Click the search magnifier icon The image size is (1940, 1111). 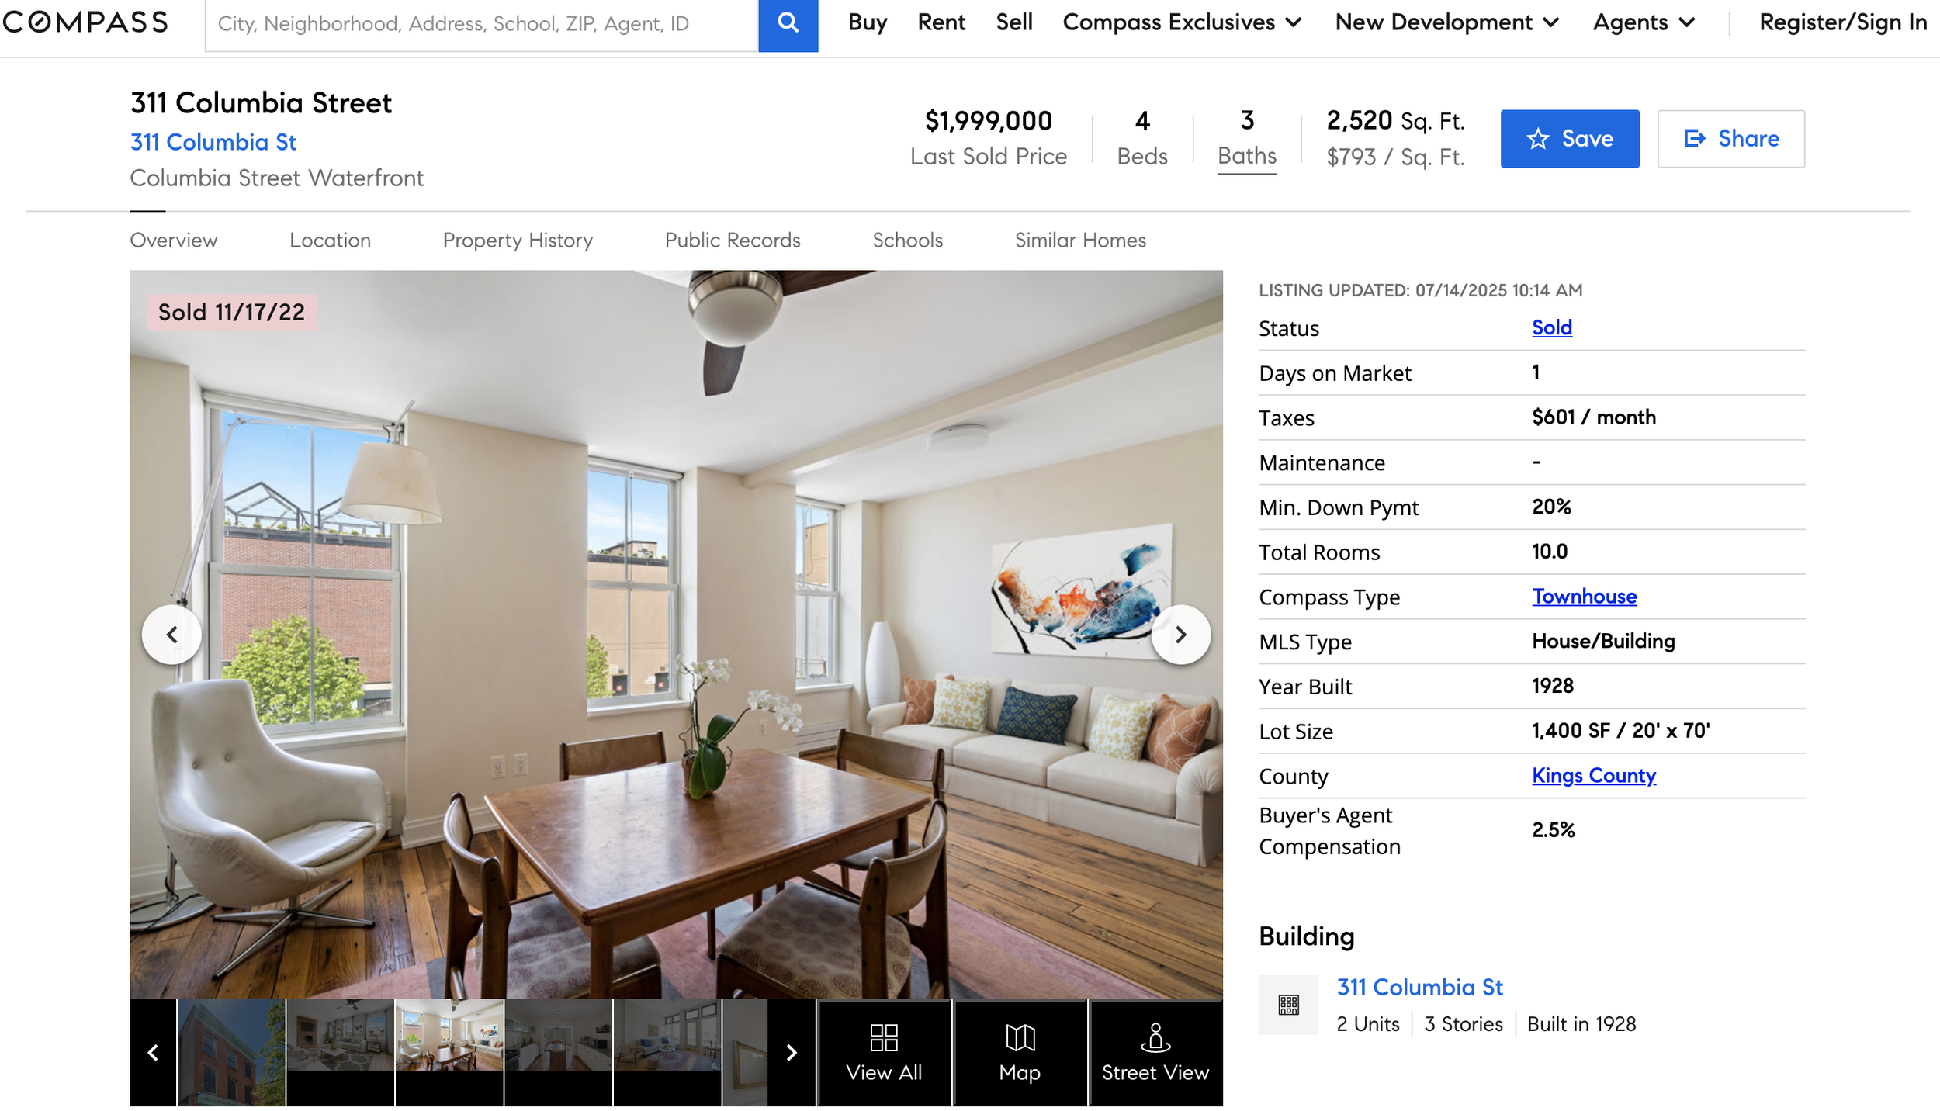coord(788,23)
